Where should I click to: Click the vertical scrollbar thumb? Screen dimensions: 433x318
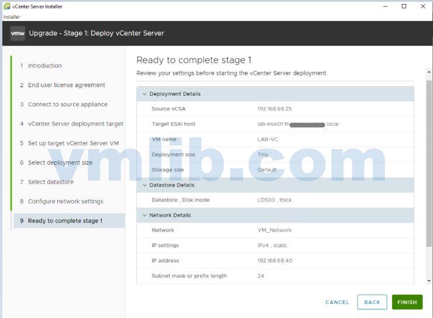(x=429, y=163)
